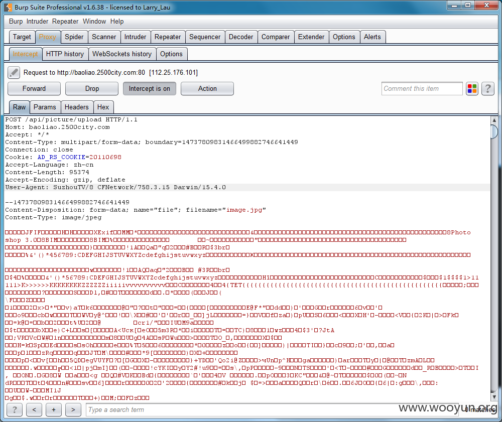
Task: Click the Comment this item field
Action: (x=422, y=89)
